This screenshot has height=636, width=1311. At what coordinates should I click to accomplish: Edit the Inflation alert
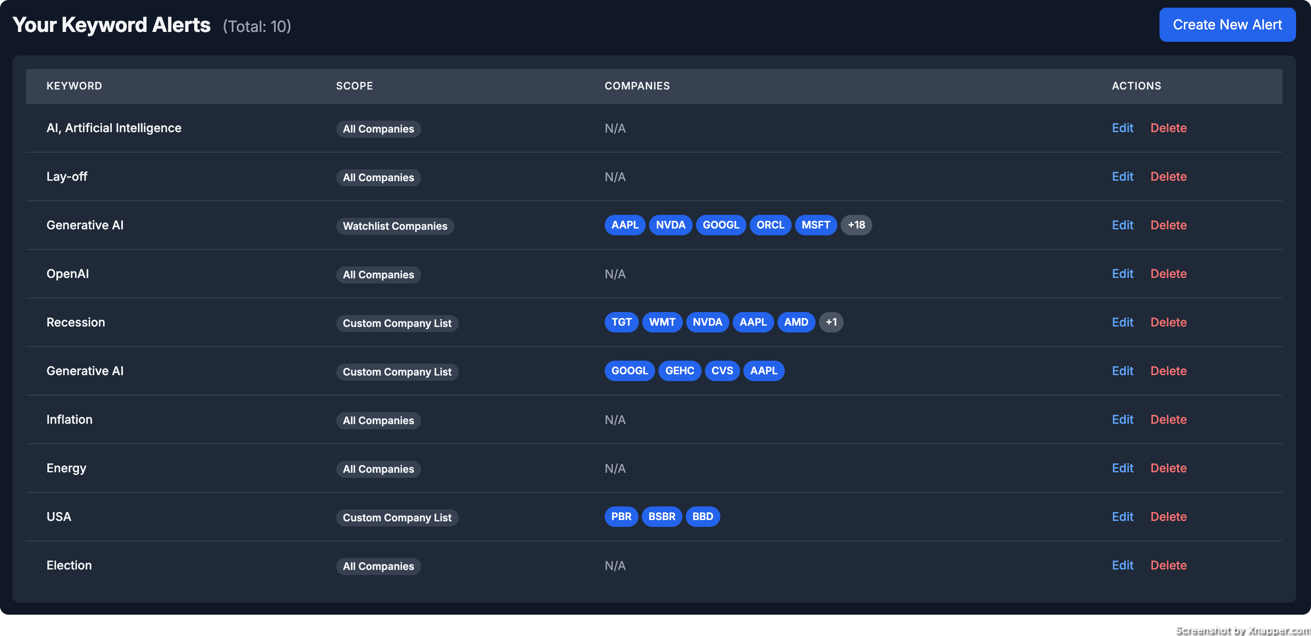tap(1122, 419)
